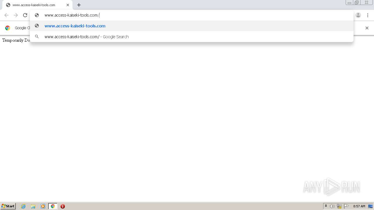Open the network tray icon
Viewport: 374px width, 210px height.
[x=339, y=206]
